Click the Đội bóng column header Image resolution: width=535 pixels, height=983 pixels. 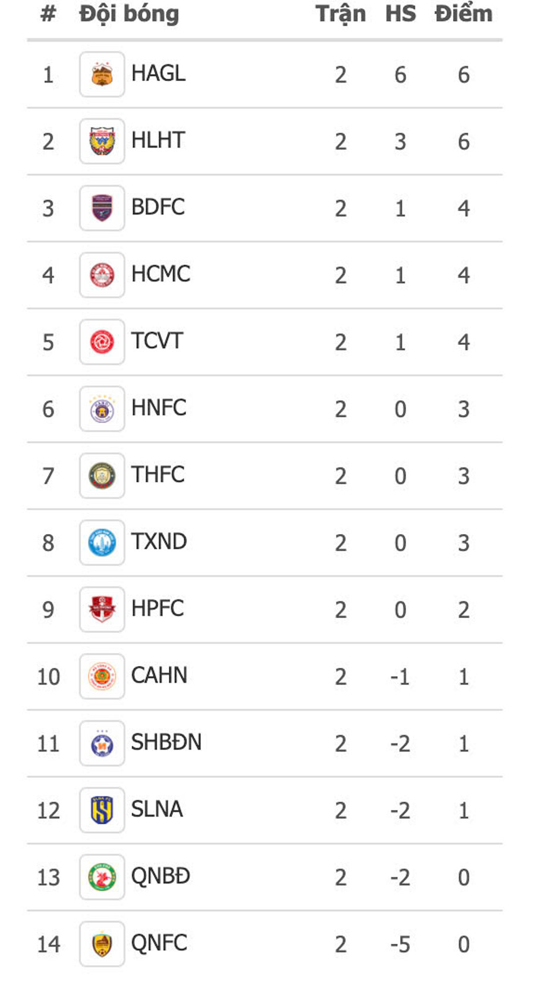pos(129,14)
